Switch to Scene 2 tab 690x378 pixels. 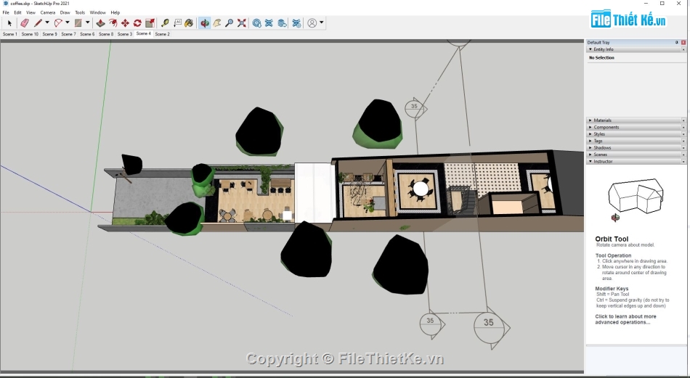163,34
